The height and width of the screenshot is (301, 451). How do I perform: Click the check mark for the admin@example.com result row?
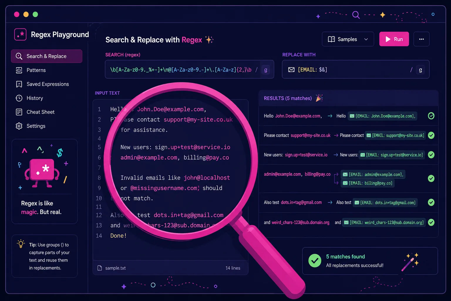[x=431, y=178]
